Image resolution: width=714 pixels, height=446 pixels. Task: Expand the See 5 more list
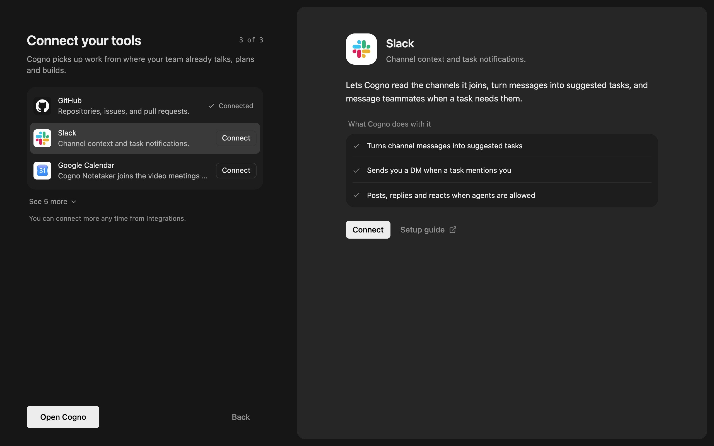53,202
